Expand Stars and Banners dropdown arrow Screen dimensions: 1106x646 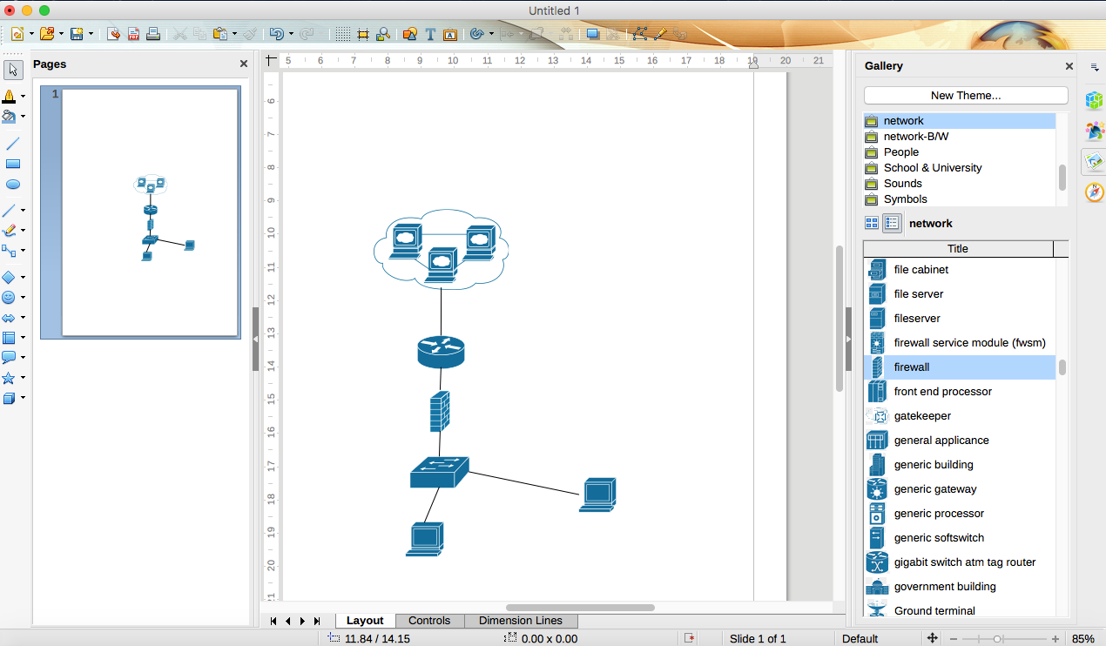tap(24, 378)
